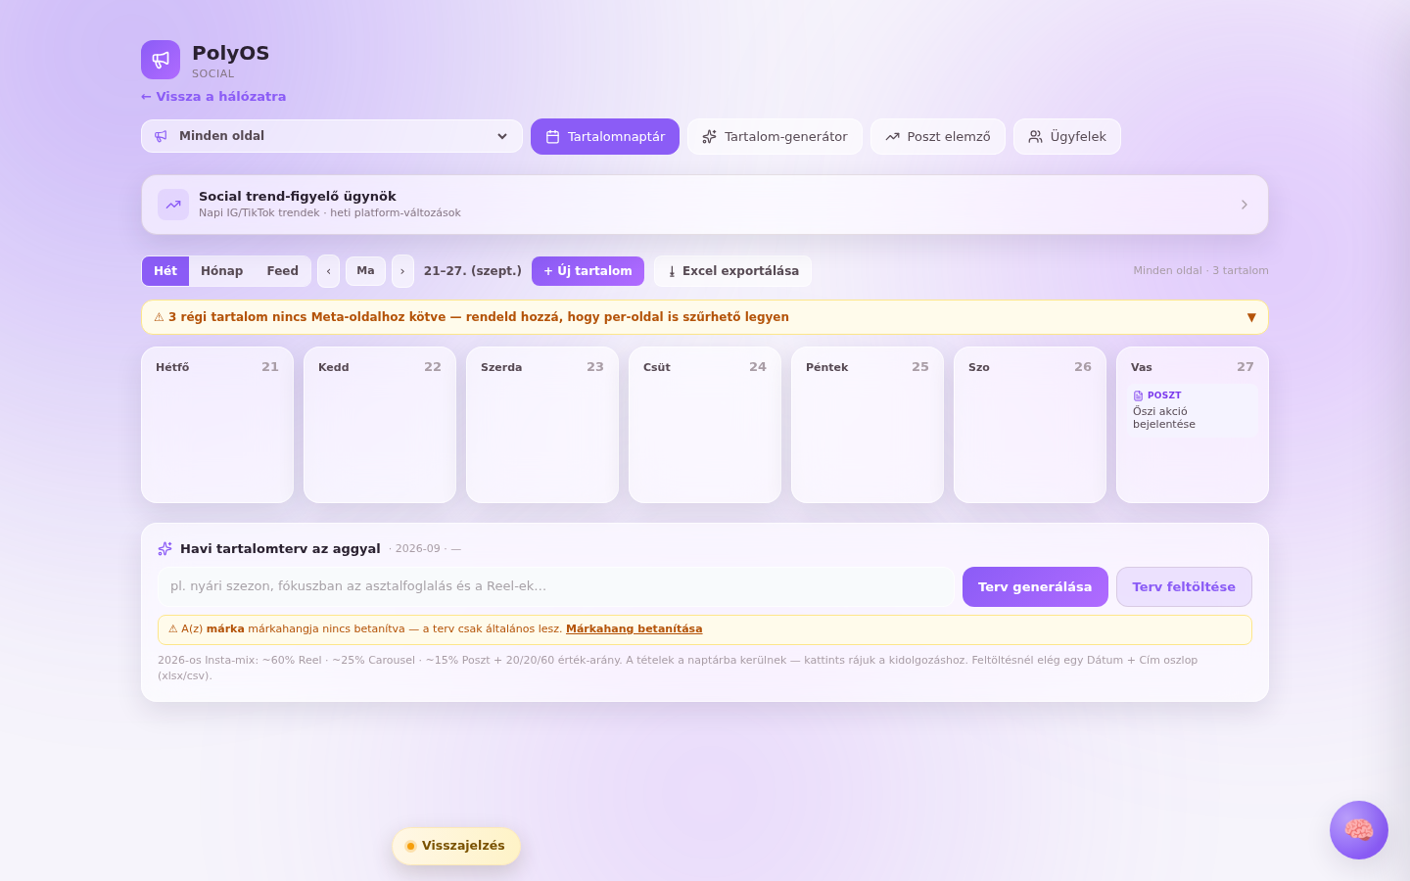The width and height of the screenshot is (1410, 881).
Task: Click the sparkle icon beside Havi tartalomterv
Action: pyautogui.click(x=164, y=549)
